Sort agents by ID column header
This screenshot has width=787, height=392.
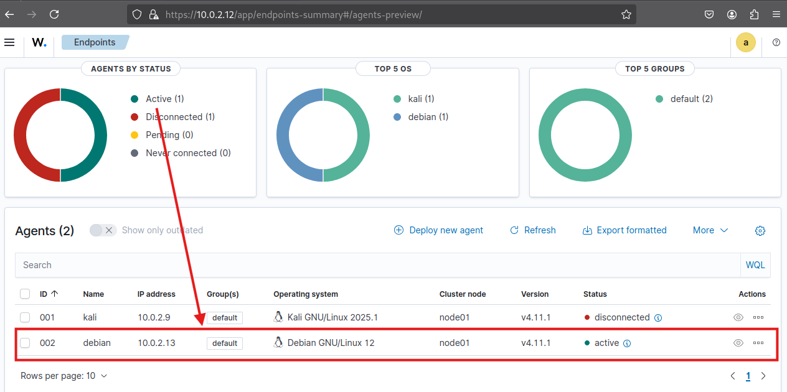49,294
